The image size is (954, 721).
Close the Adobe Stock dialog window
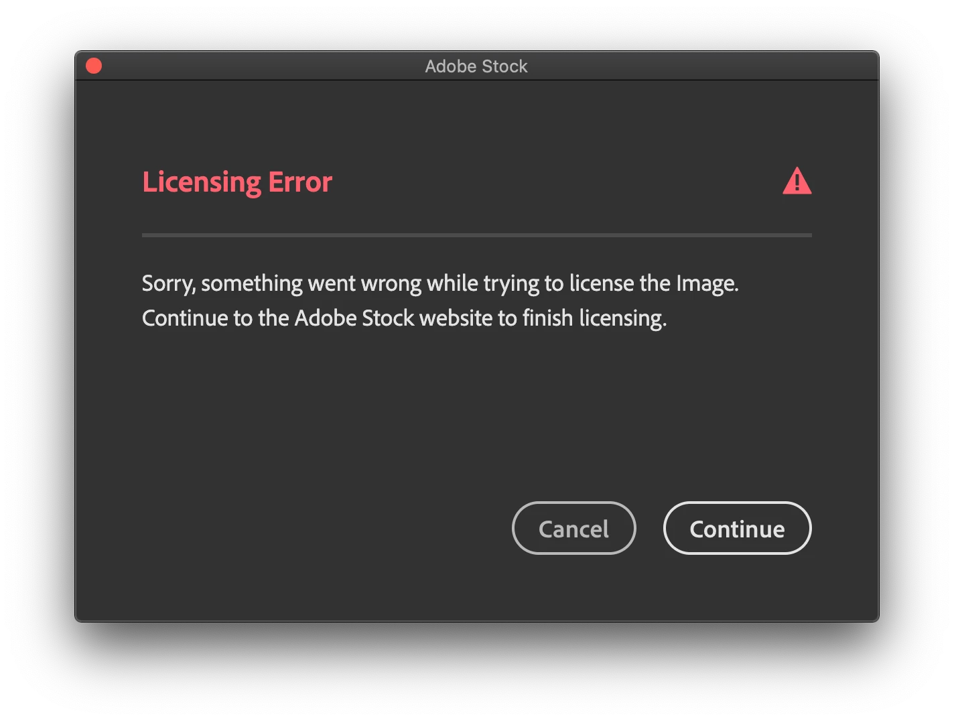(94, 66)
